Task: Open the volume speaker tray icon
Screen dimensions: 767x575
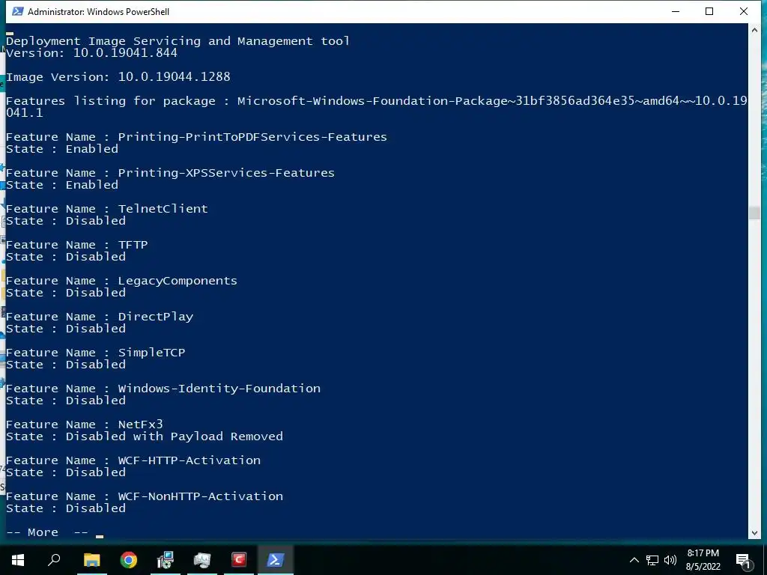Action: pyautogui.click(x=670, y=560)
